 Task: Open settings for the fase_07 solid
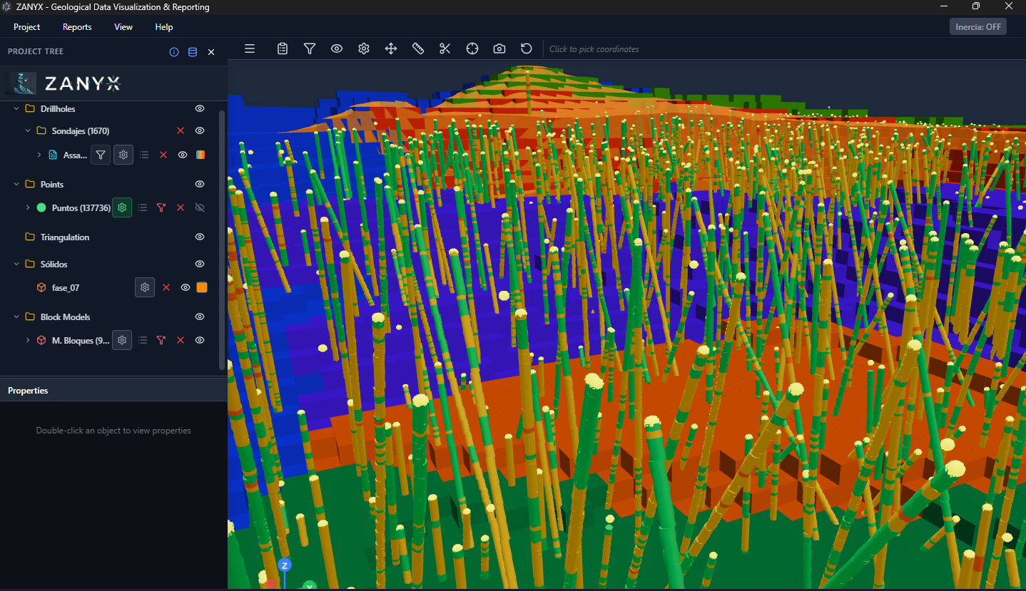tap(145, 287)
